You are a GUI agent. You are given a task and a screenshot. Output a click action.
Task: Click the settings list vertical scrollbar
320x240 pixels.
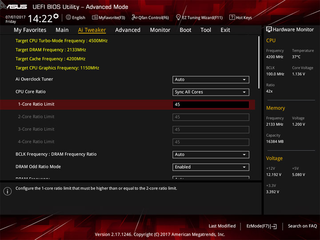(x=259, y=62)
